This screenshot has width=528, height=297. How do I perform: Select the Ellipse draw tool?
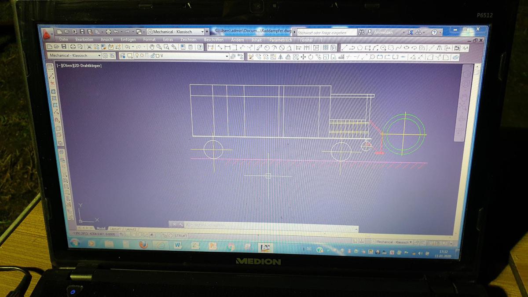[406, 48]
